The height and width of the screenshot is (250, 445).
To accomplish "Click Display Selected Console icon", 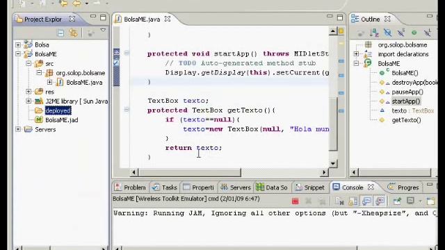I will coord(411,201).
